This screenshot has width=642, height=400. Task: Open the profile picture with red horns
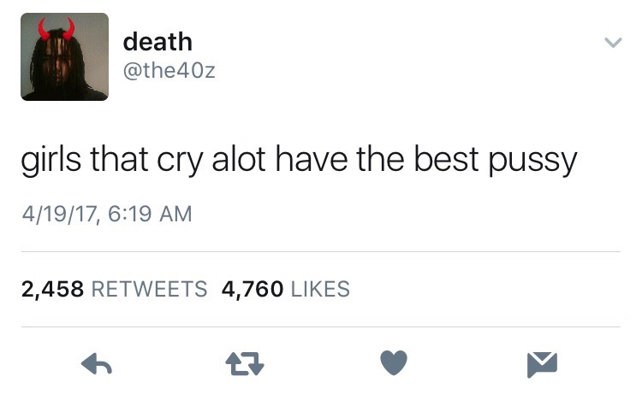pos(65,57)
